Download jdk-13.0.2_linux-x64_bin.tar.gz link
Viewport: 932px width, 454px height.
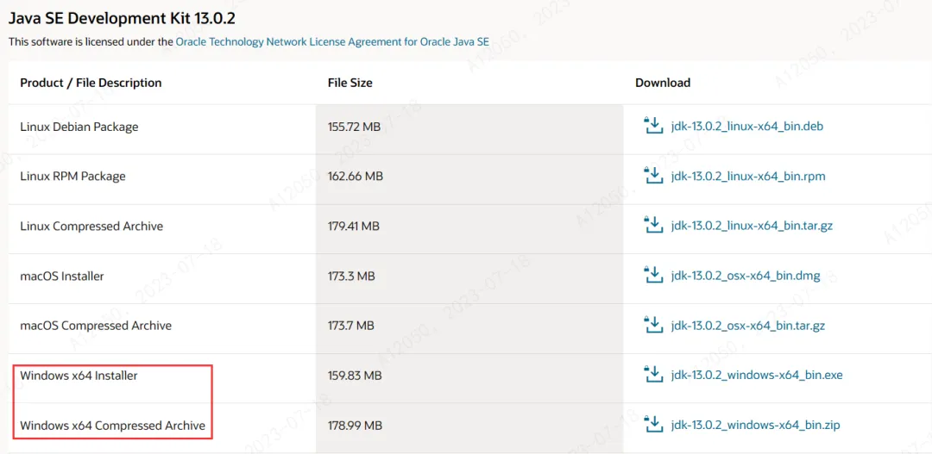point(751,227)
